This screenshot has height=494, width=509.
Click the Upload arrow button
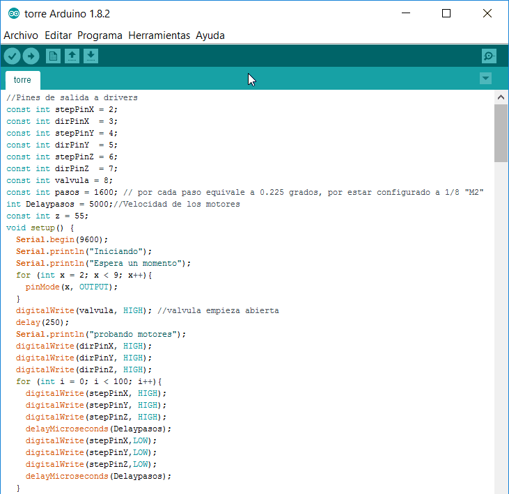pyautogui.click(x=31, y=56)
